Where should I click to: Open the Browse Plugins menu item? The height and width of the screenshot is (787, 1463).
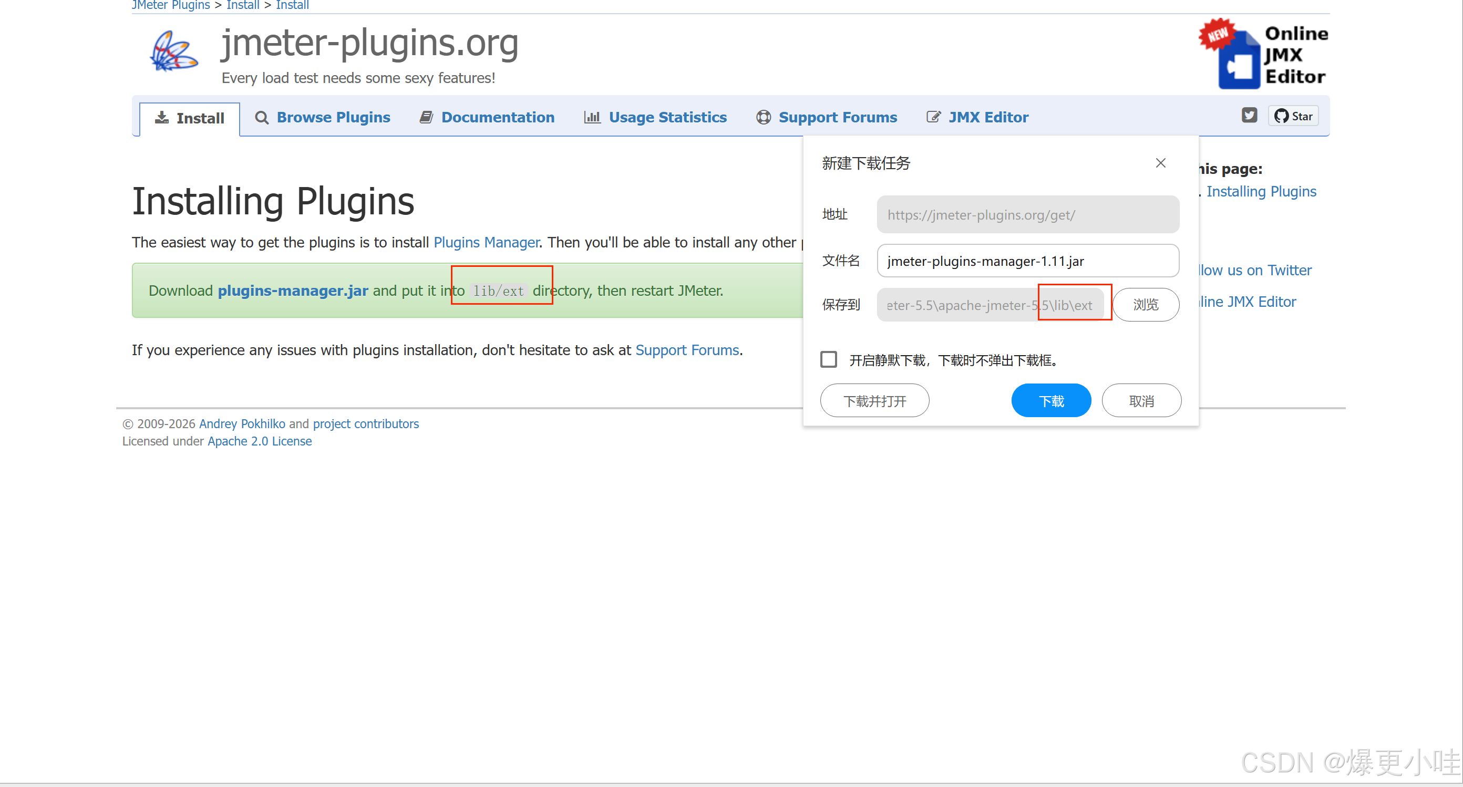point(333,118)
